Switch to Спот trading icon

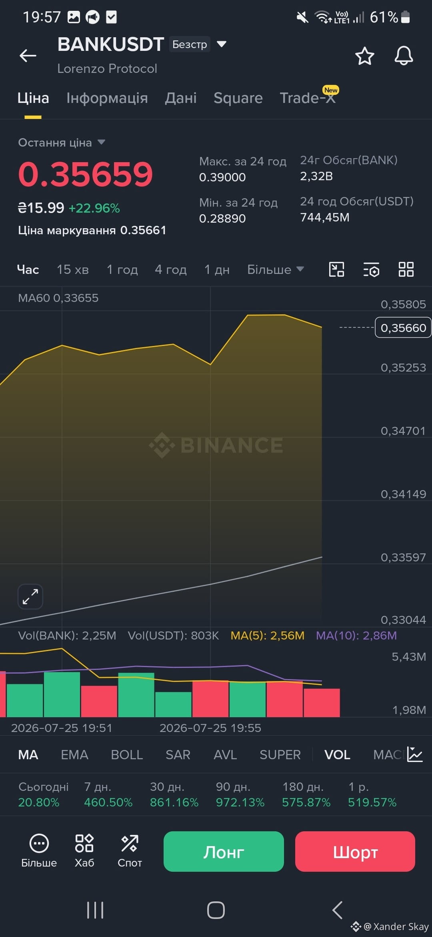[x=130, y=851]
